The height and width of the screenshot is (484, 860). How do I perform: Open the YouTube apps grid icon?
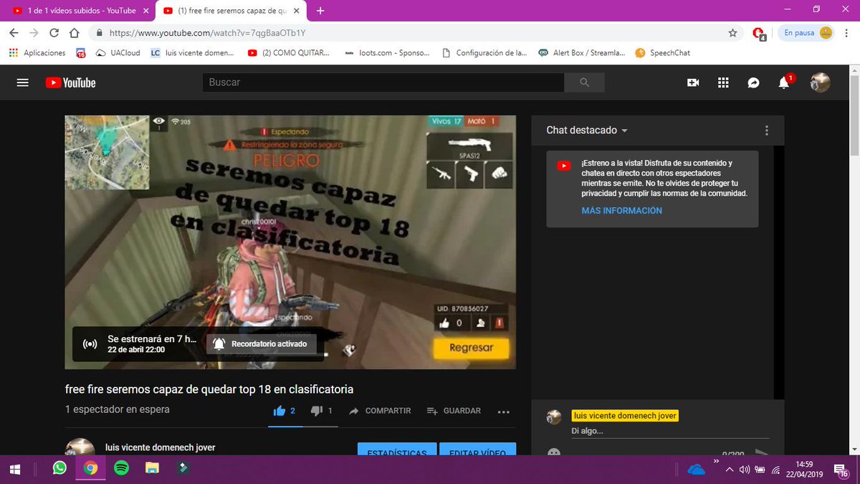[723, 82]
